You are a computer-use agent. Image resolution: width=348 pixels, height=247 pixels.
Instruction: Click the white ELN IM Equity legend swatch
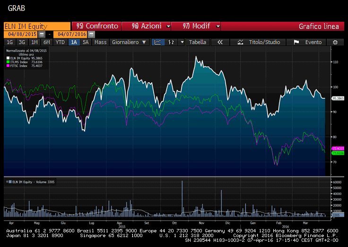(8, 58)
